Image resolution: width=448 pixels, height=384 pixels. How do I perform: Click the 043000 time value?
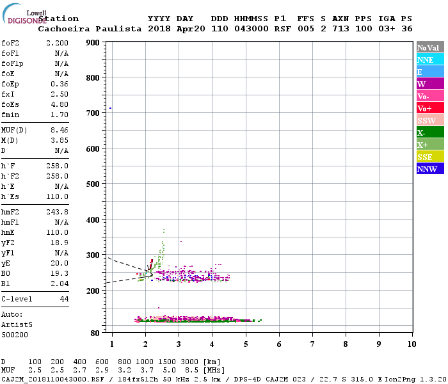pyautogui.click(x=251, y=29)
